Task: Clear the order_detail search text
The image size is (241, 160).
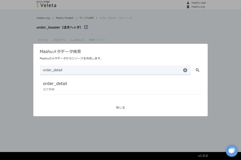Action: pos(185,70)
